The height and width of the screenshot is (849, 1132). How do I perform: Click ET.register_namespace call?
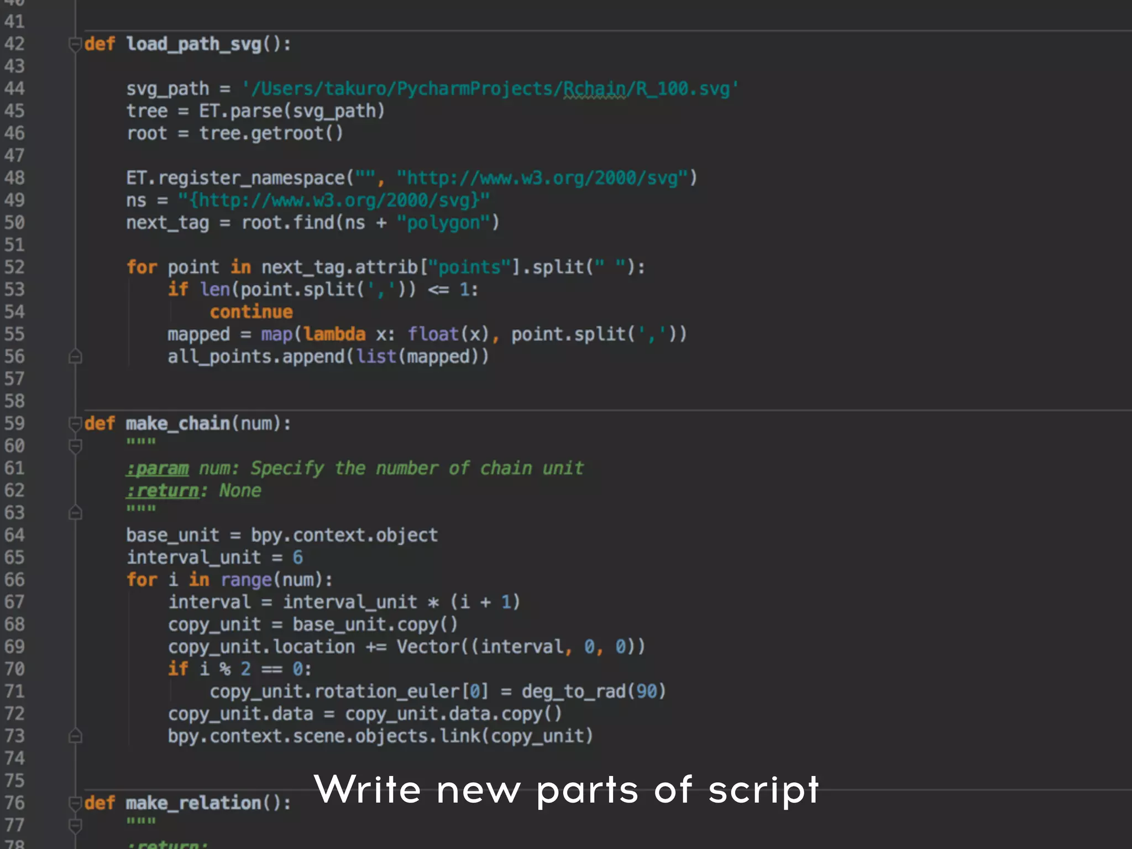[x=412, y=178]
